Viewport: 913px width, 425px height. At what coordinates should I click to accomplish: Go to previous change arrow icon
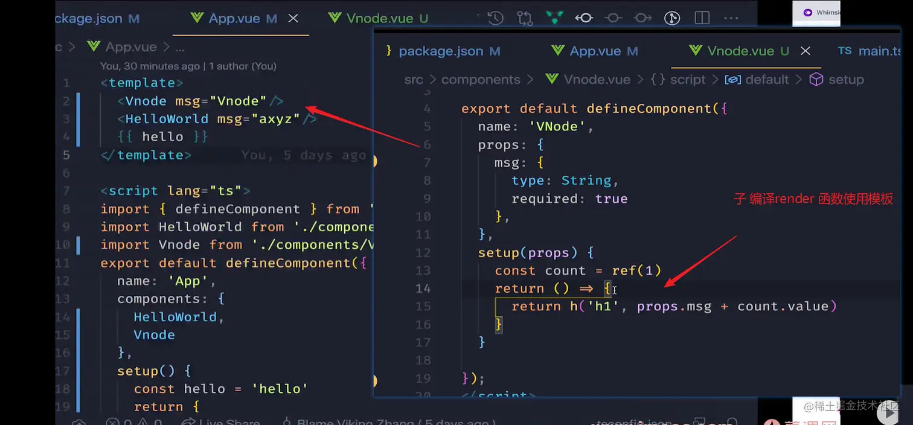(x=584, y=18)
